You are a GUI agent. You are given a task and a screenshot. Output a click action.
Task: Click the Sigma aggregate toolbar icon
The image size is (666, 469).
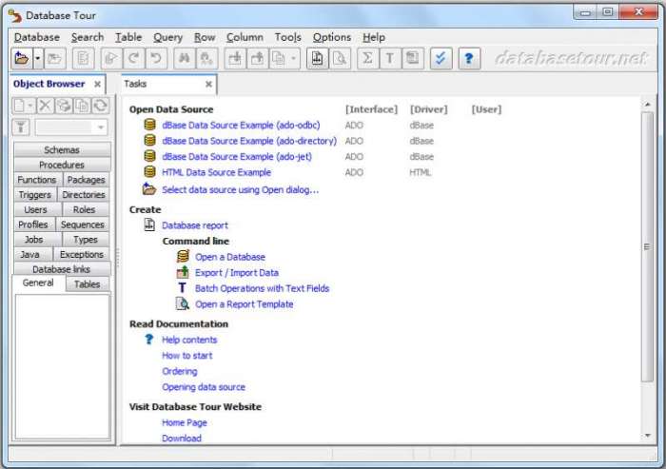(367, 59)
